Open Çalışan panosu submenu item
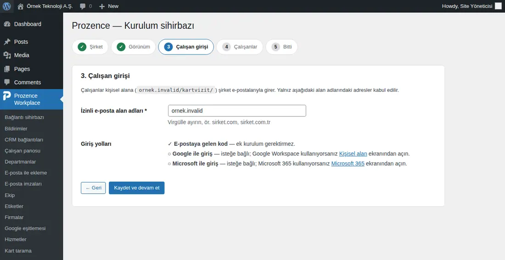505x260 pixels. pyautogui.click(x=22, y=151)
